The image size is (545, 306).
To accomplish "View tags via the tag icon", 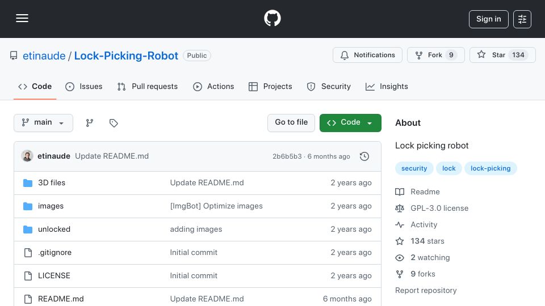I will click(114, 123).
